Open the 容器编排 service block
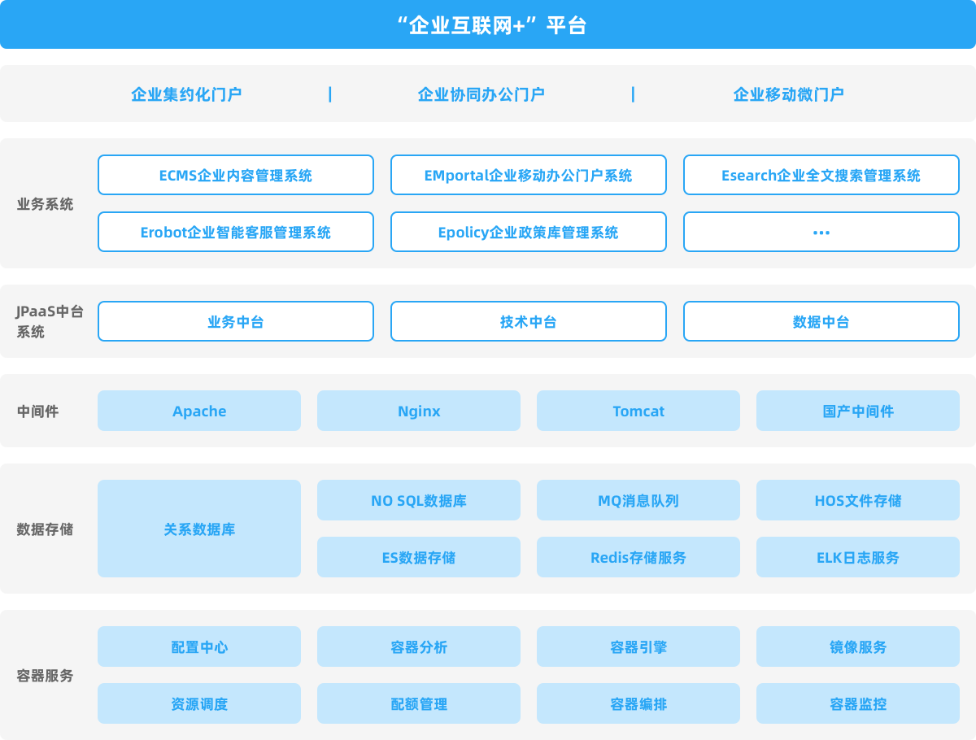 click(x=638, y=704)
